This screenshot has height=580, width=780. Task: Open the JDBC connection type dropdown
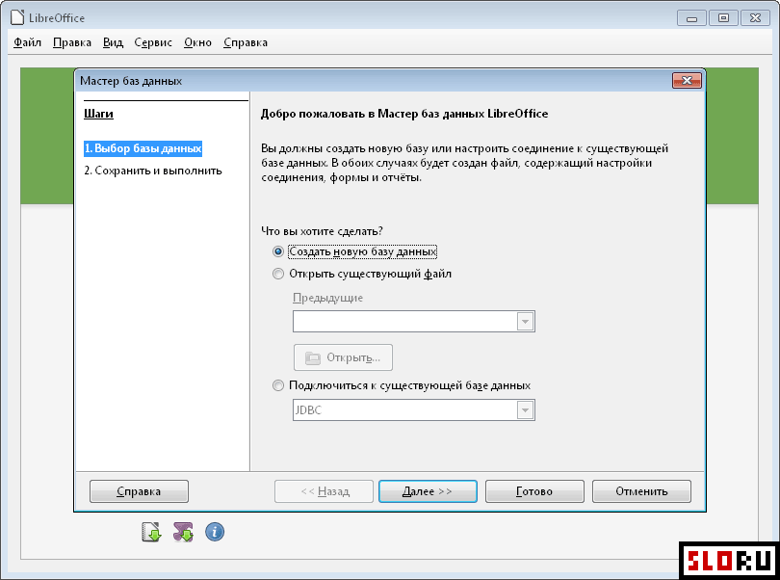[x=525, y=410]
